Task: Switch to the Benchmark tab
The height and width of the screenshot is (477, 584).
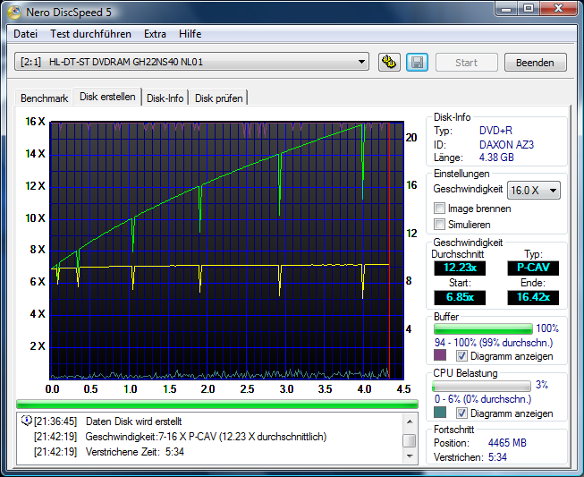Action: pos(44,98)
